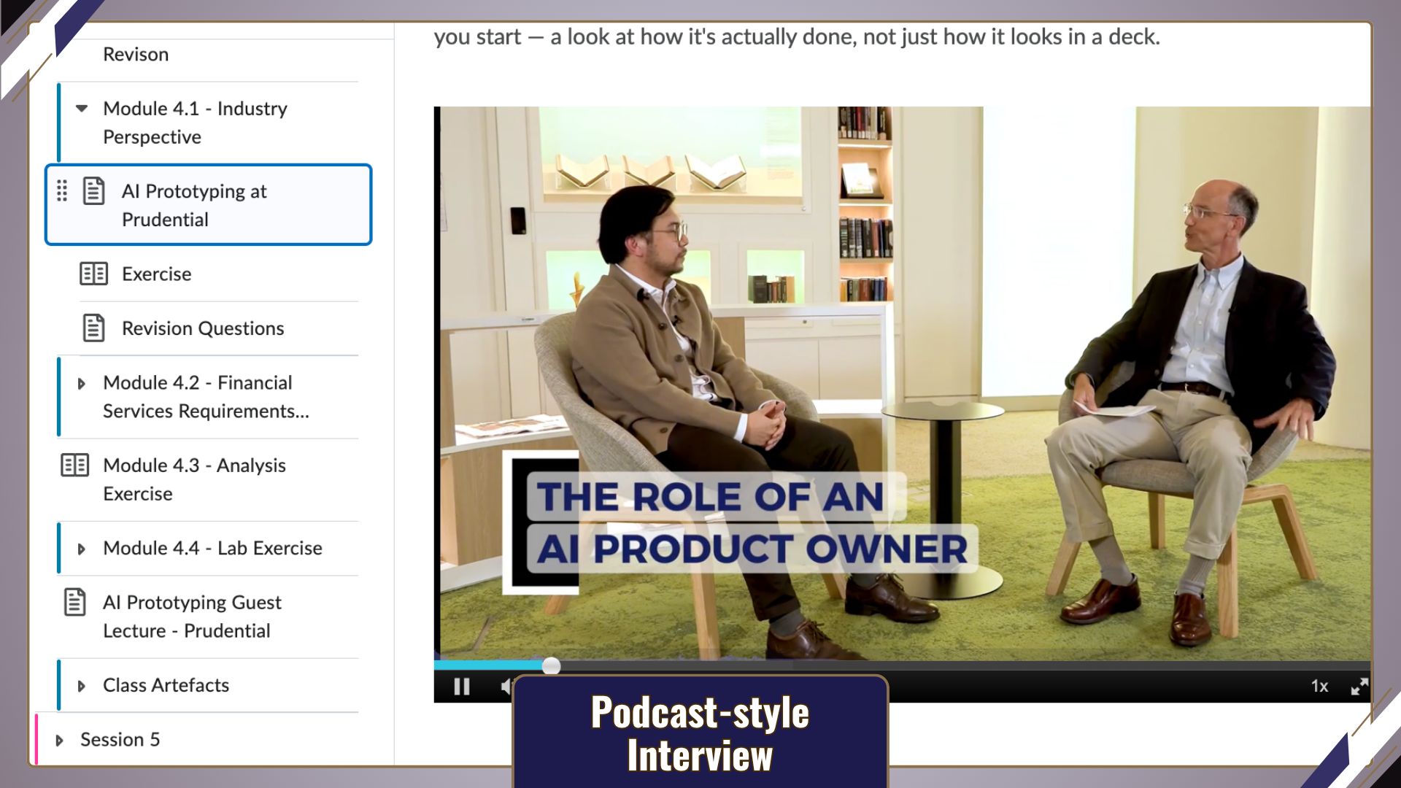The height and width of the screenshot is (788, 1401).
Task: Click the video frame of the interview
Action: coord(903,383)
